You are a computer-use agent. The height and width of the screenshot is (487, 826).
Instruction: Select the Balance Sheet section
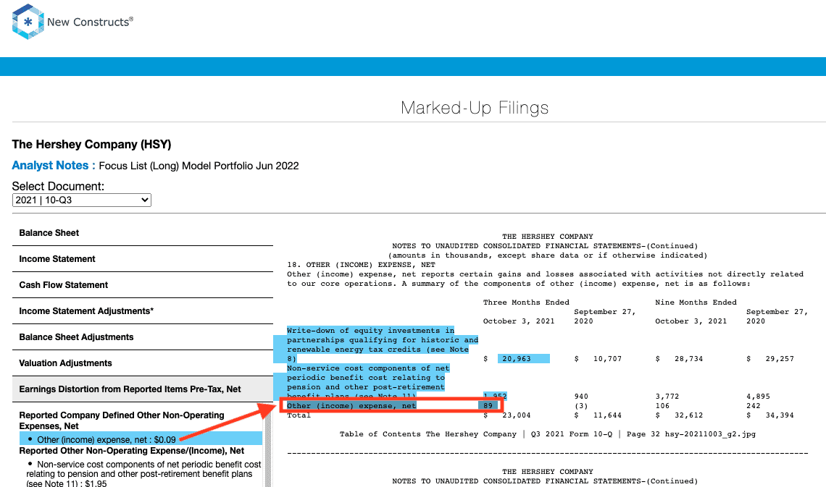click(x=143, y=233)
